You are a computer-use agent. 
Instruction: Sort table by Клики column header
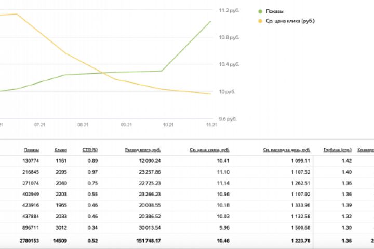[x=61, y=150]
